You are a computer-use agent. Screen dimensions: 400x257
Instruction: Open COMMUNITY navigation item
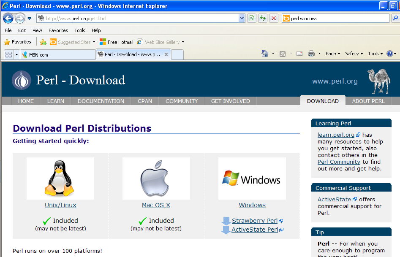(182, 101)
